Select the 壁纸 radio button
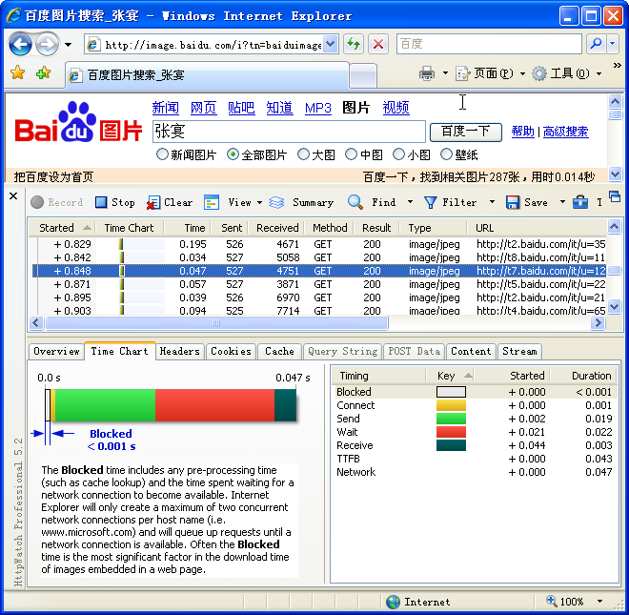 pyautogui.click(x=446, y=154)
